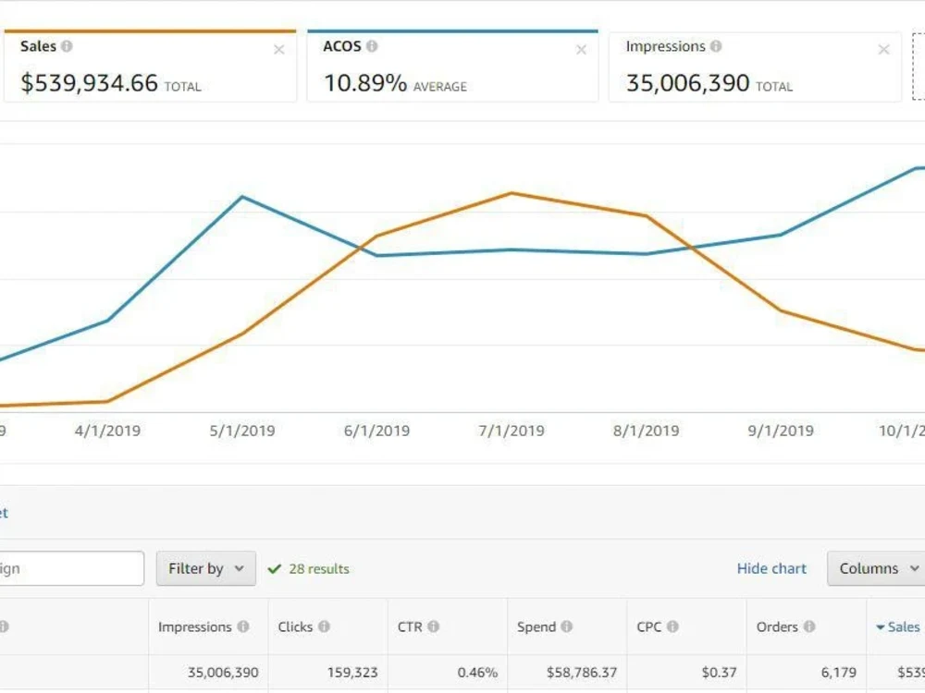
Task: Select the Impressions metric card
Action: (x=755, y=67)
